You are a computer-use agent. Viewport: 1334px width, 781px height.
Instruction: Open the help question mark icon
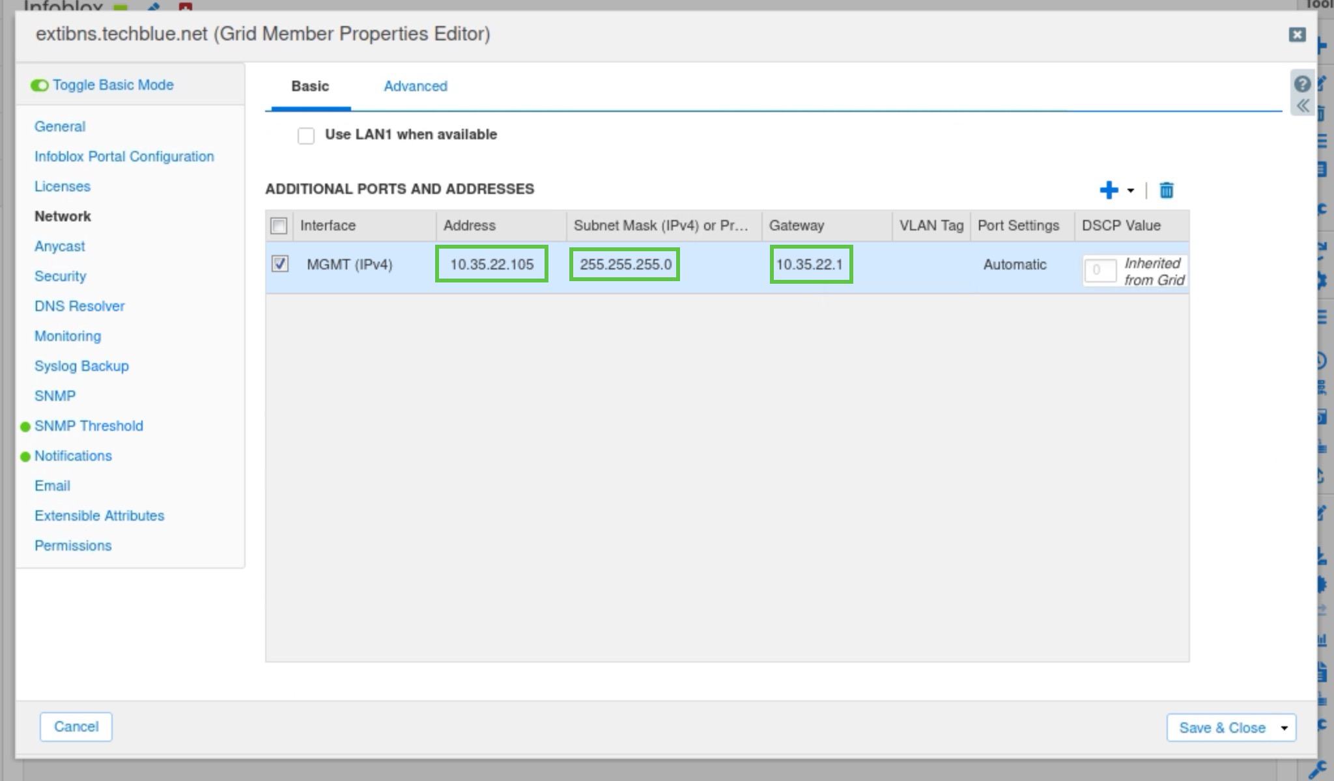(1301, 84)
